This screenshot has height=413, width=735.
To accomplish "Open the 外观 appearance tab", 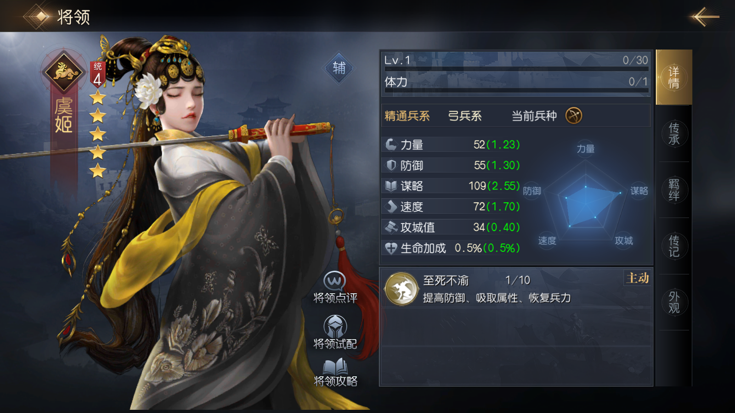I will coord(674,302).
